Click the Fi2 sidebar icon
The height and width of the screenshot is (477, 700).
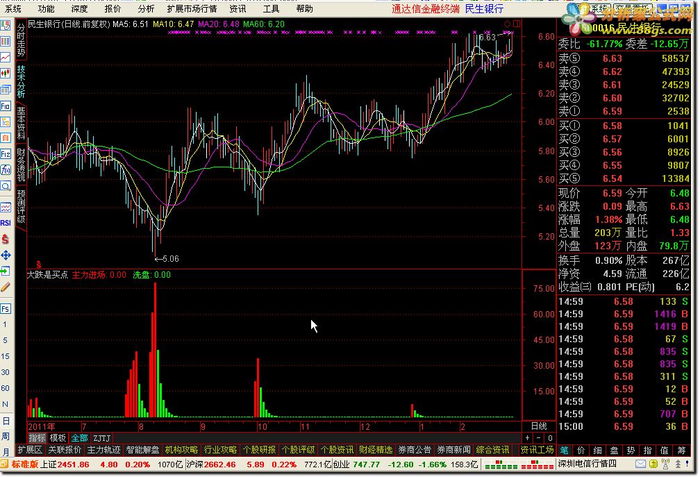[x=6, y=154]
